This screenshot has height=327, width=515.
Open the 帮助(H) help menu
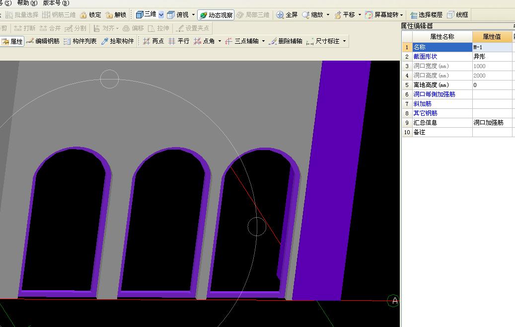point(27,3)
